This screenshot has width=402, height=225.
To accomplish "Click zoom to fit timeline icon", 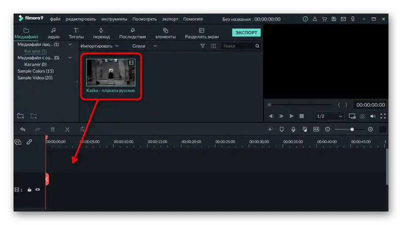I will coord(316,129).
